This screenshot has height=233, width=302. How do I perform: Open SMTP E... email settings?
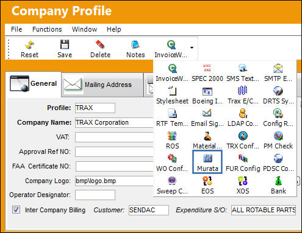[278, 72]
